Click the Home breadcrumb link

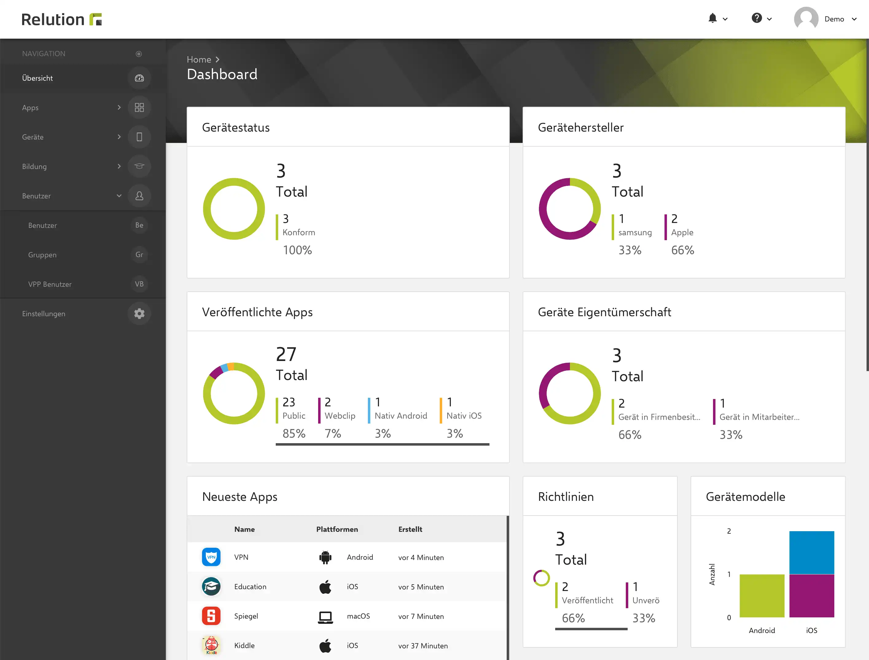point(199,59)
